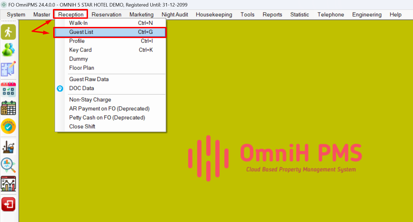Open the Tools menu
The image size is (413, 222).
[247, 15]
